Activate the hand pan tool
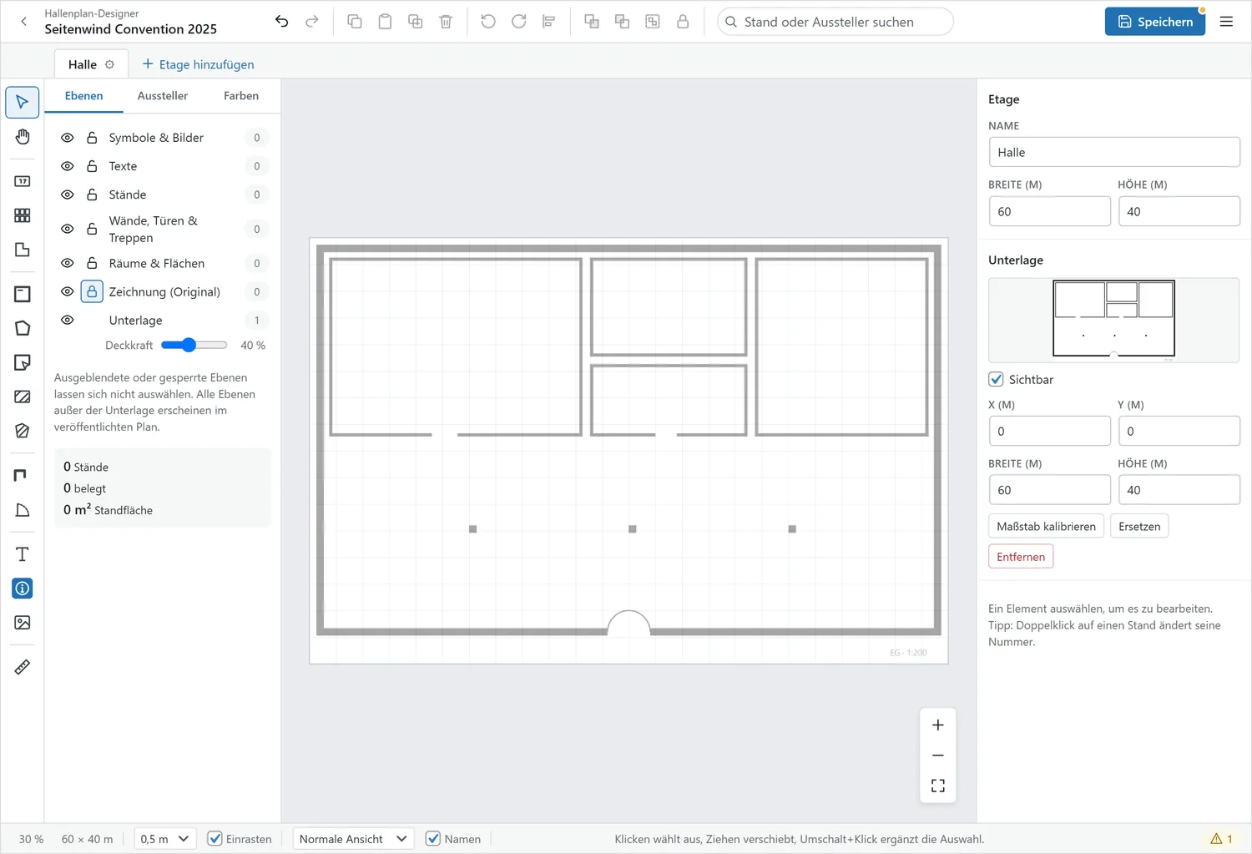Viewport: 1252px width, 854px height. coord(23,137)
